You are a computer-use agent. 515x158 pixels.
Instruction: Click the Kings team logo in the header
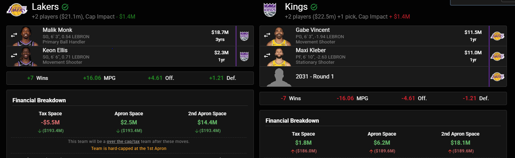(x=270, y=9)
